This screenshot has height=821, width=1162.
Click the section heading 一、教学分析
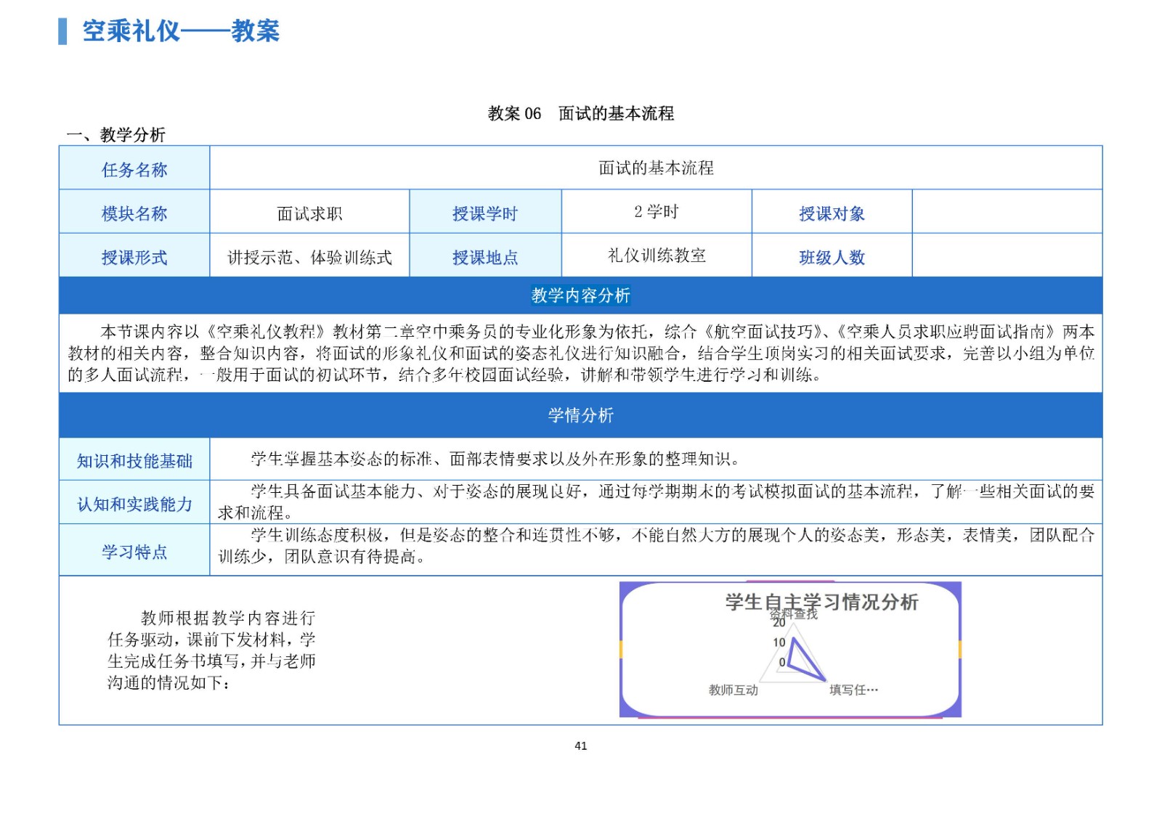click(116, 134)
